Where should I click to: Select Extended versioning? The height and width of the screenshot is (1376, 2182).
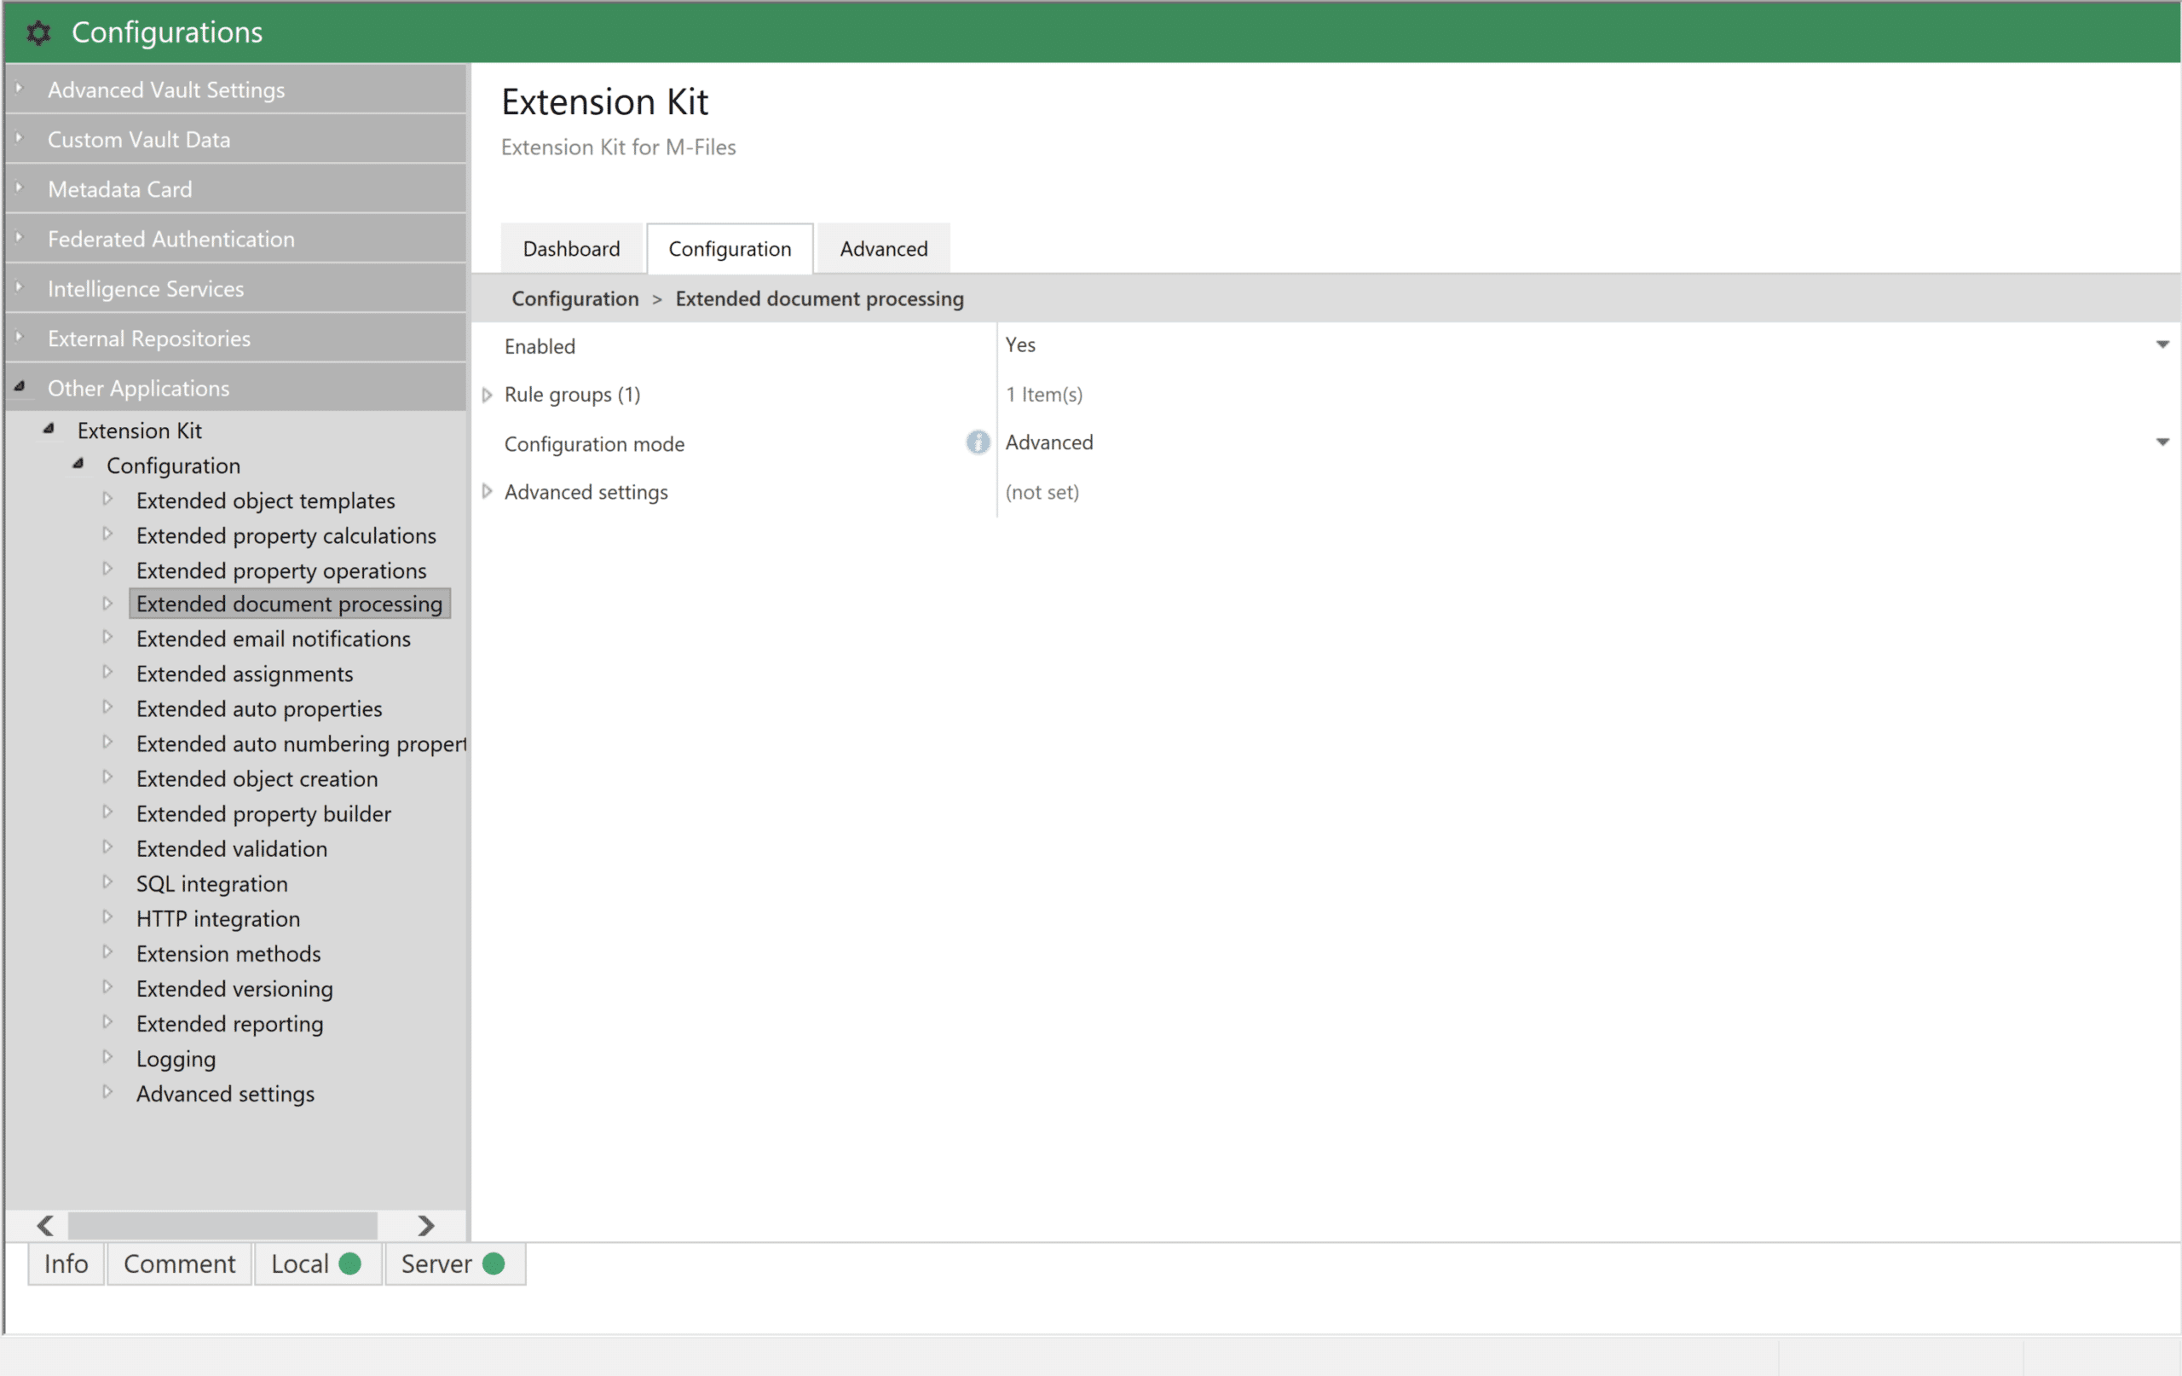[x=234, y=989]
